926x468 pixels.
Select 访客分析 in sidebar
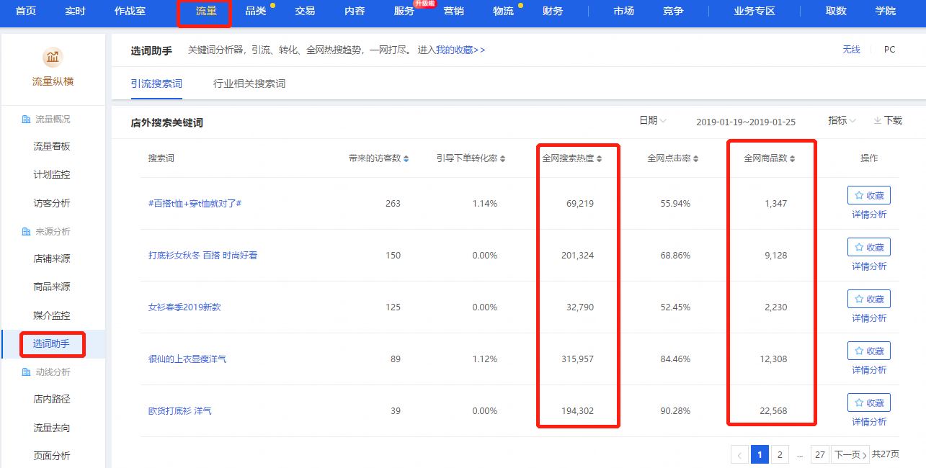[52, 203]
